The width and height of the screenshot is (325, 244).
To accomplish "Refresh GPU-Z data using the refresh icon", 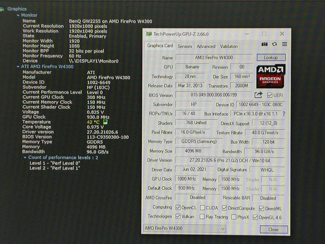I will point(274,44).
